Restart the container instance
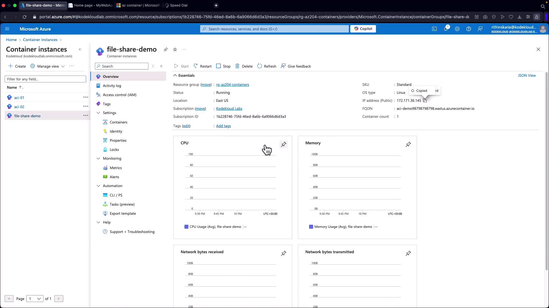 point(202,66)
